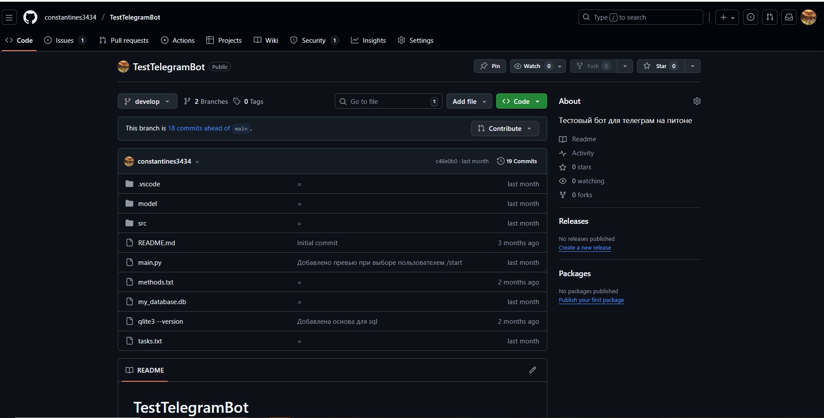The image size is (824, 418).
Task: Click the main.py file icon
Action: tap(129, 262)
